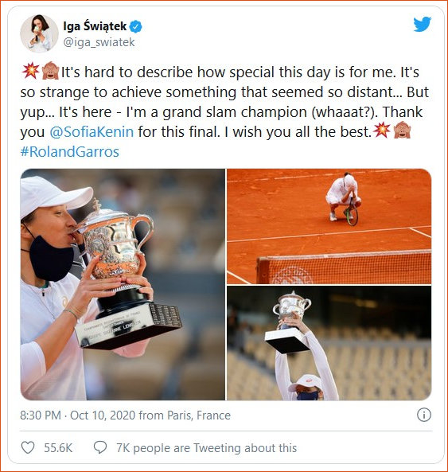Click the tweet body text

(224, 111)
